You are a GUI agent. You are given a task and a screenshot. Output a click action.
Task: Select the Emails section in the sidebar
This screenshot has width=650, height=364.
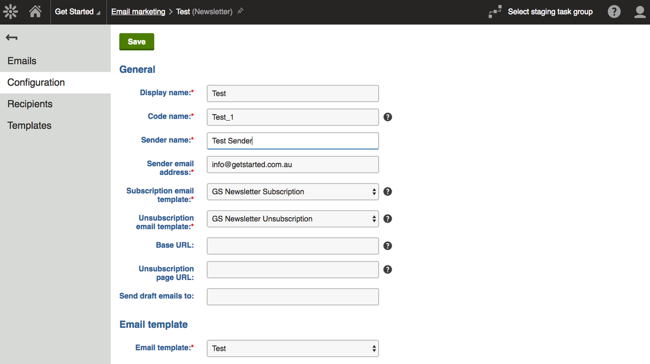click(22, 61)
